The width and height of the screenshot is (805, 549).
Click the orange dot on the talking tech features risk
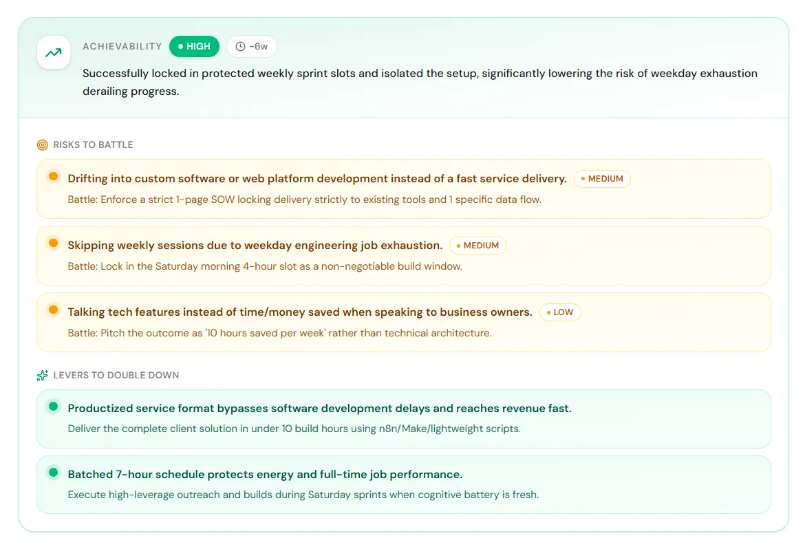pos(54,310)
